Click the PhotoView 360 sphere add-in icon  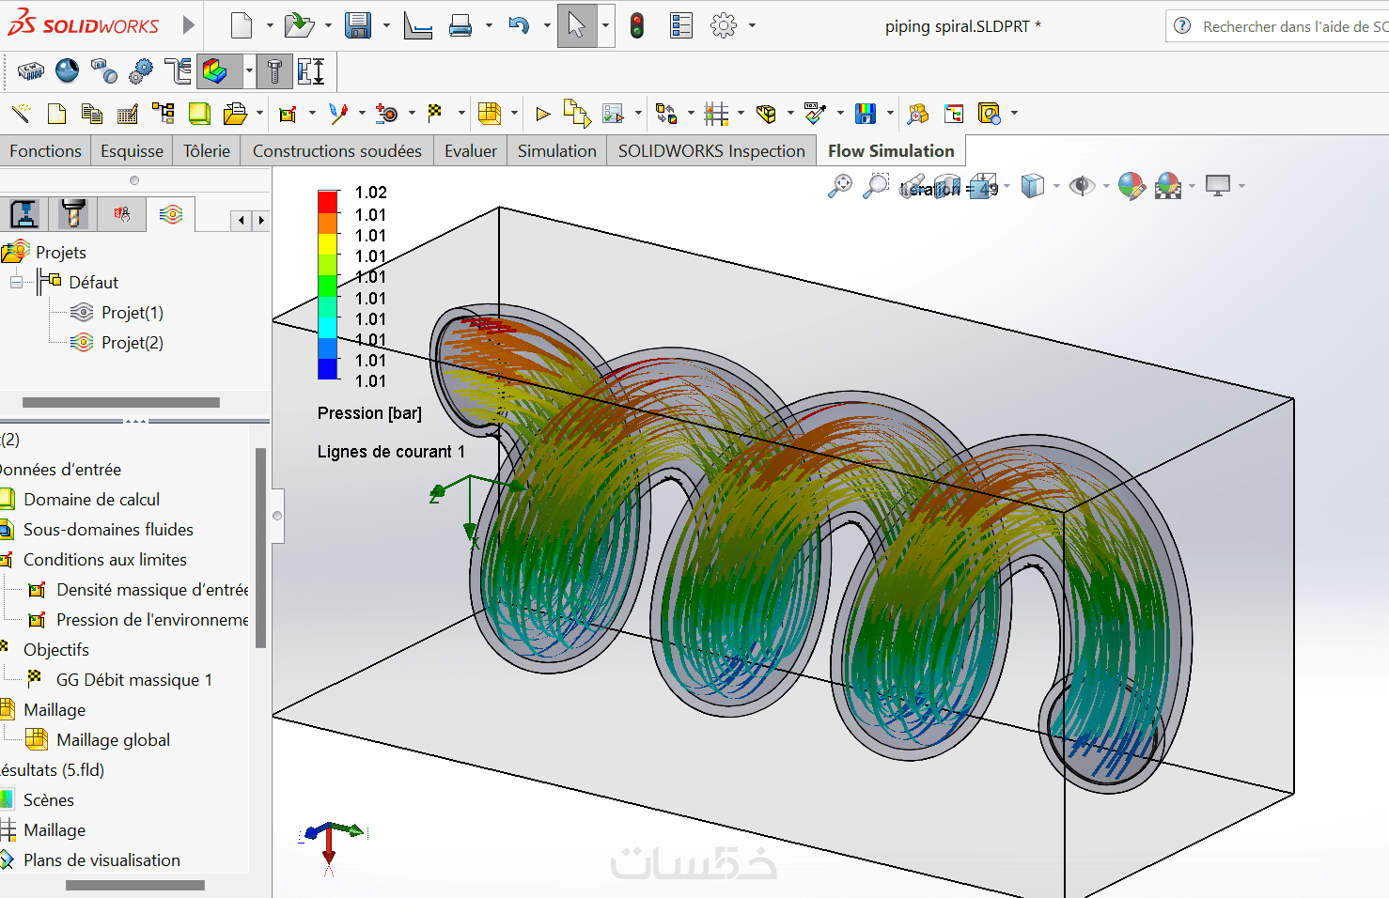coord(67,70)
